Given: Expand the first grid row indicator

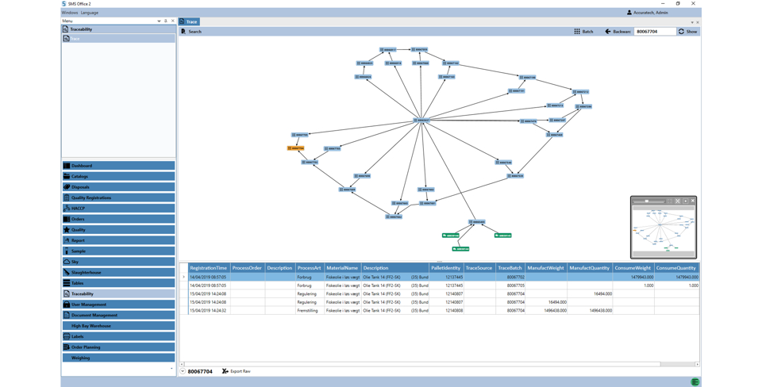Looking at the screenshot, I should 183,277.
